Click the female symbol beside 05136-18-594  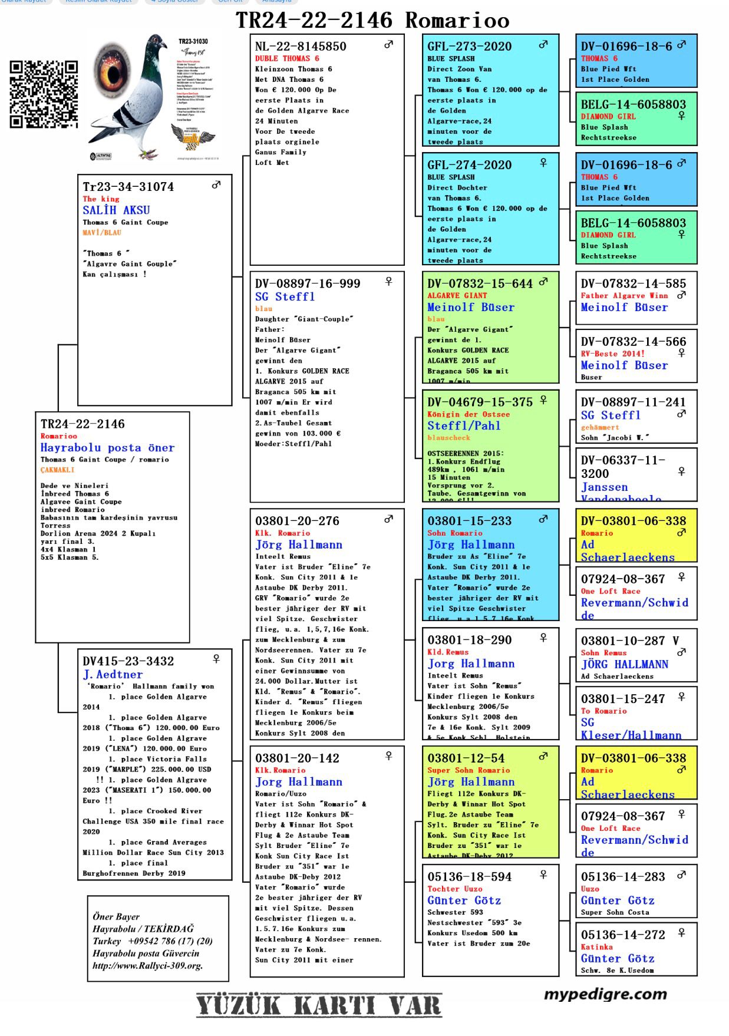click(543, 875)
